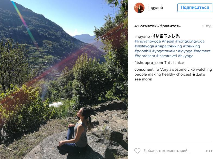The height and width of the screenshot is (159, 217).
Task: Open lingyanb username in header
Action: point(155,8)
